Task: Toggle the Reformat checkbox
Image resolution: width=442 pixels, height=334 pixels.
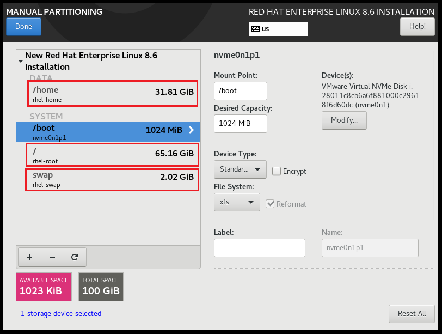Action: [270, 204]
